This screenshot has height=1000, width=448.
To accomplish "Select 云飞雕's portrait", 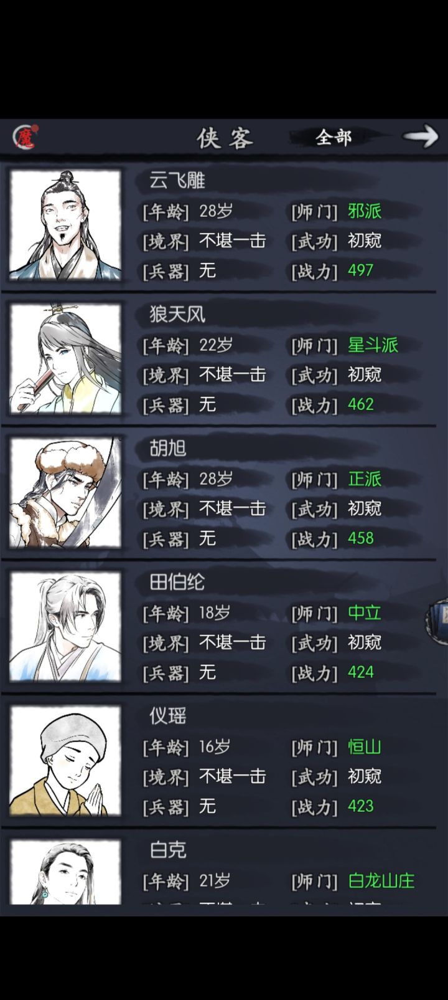I will [x=65, y=225].
